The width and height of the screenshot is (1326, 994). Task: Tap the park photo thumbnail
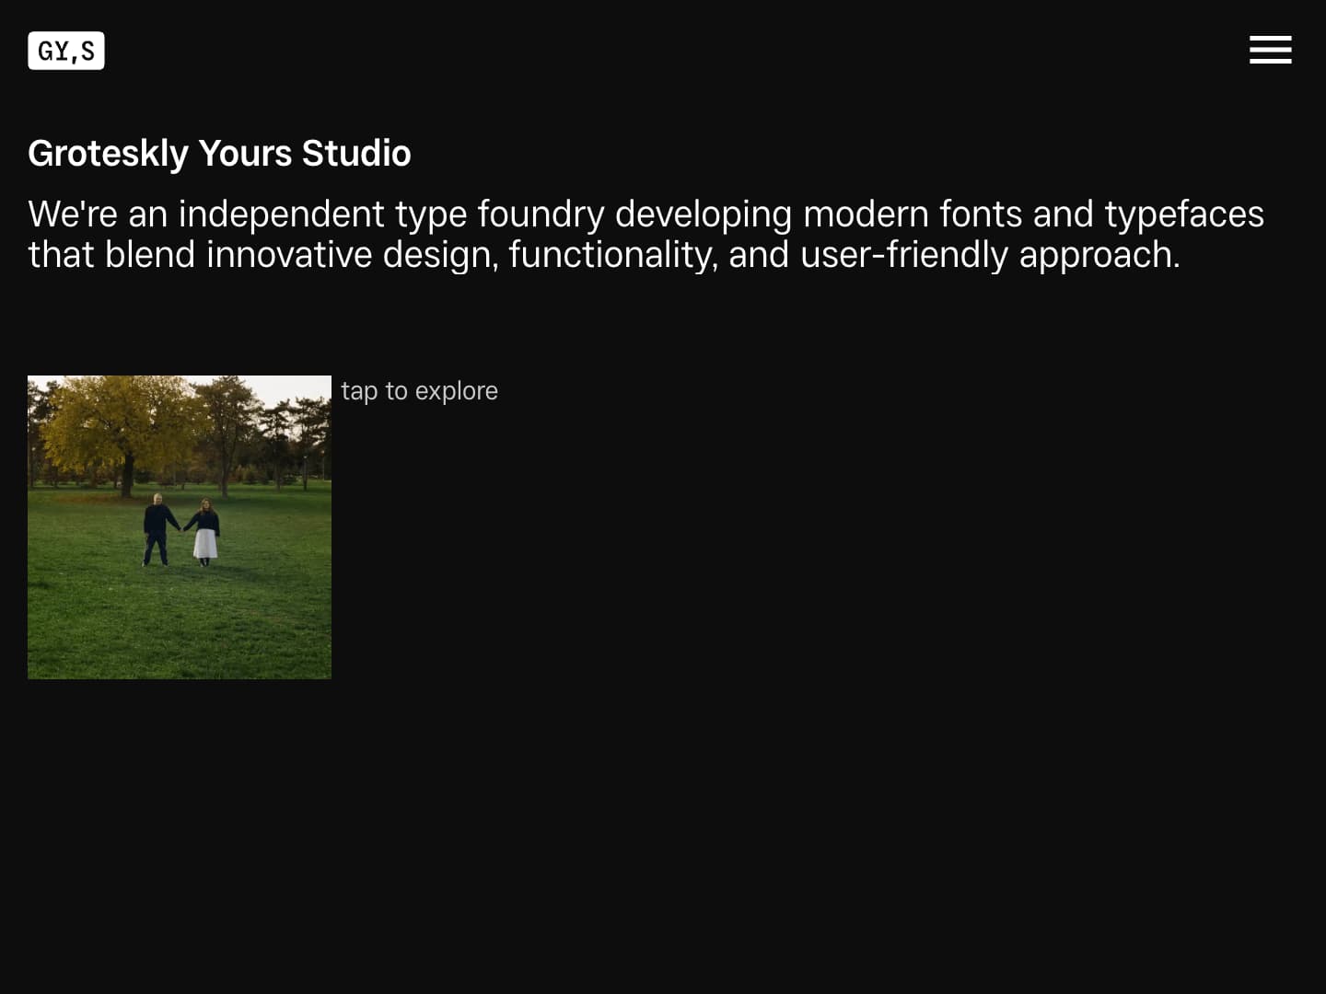(x=180, y=526)
